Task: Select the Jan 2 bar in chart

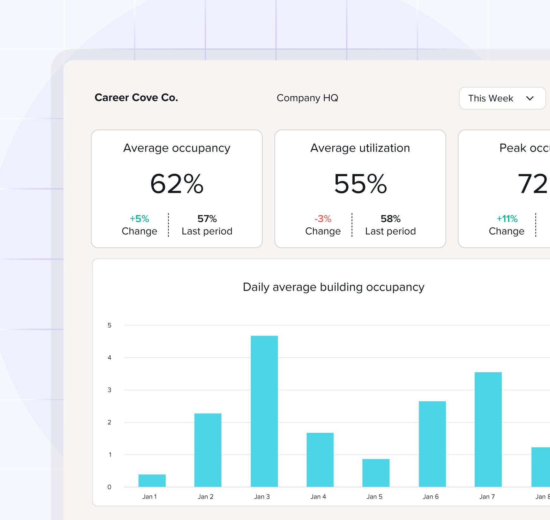Action: [208, 450]
